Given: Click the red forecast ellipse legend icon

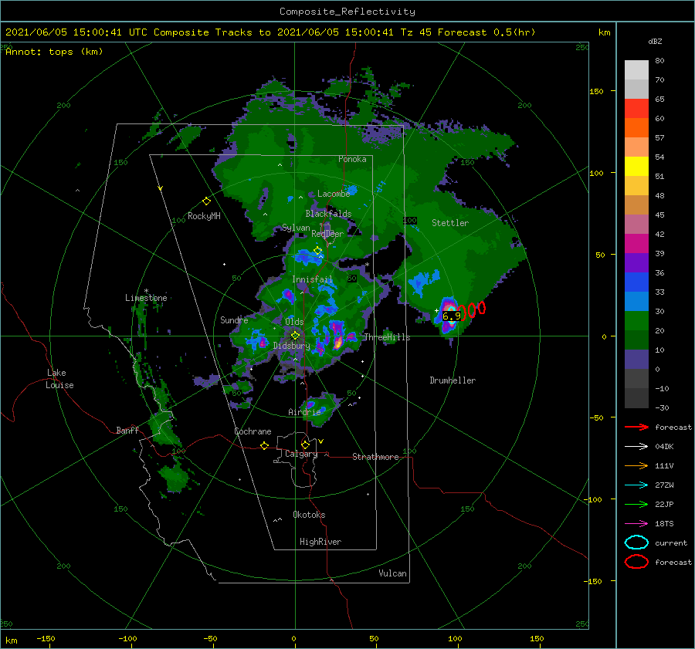Looking at the screenshot, I should click(636, 562).
